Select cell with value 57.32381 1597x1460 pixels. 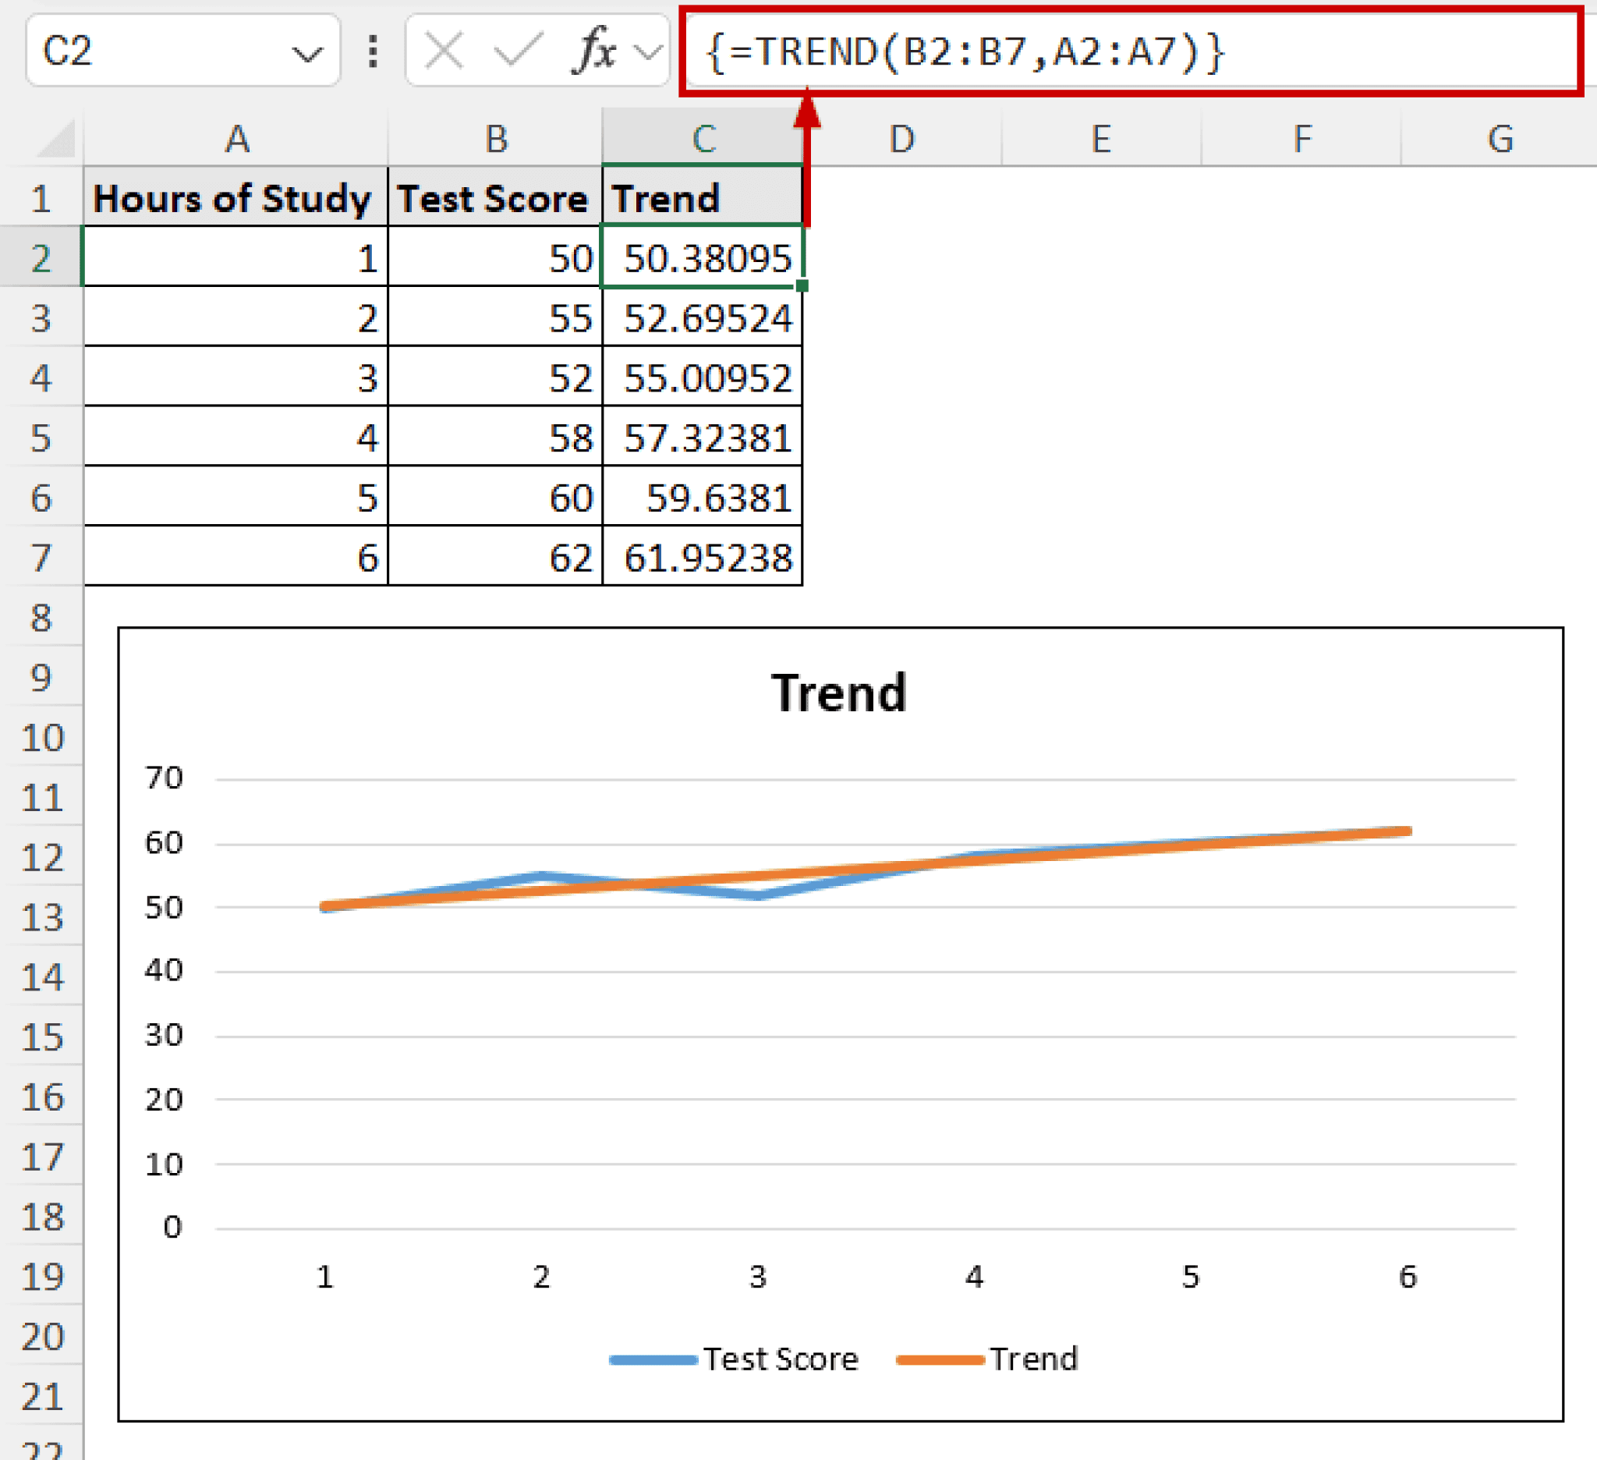pyautogui.click(x=703, y=438)
